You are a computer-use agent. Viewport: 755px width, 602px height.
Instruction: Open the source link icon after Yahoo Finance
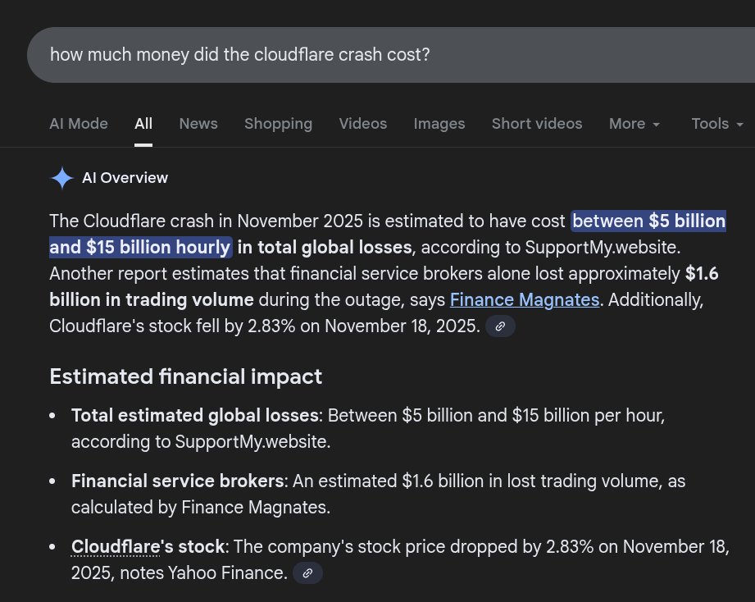307,573
